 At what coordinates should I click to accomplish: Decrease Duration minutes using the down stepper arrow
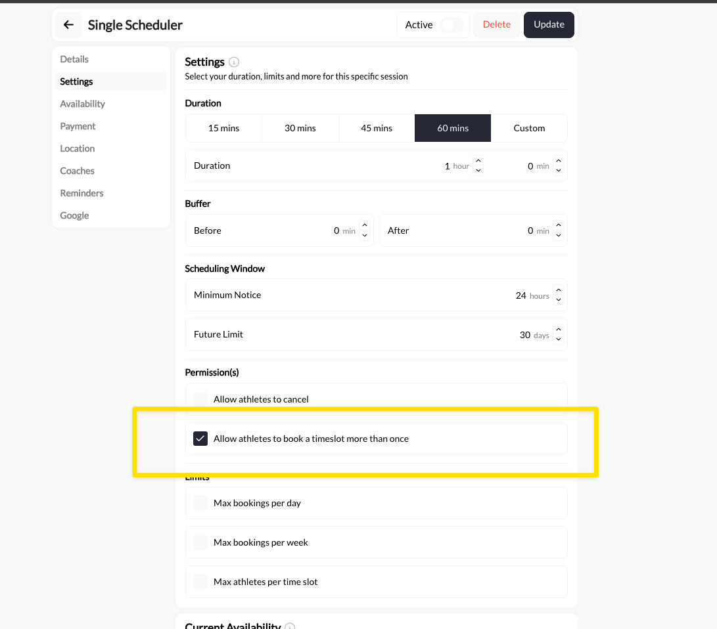(x=558, y=170)
